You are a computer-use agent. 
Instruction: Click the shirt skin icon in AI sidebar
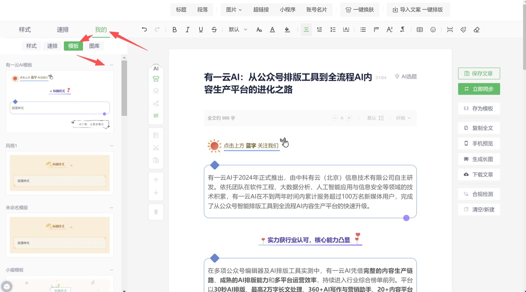point(156,79)
